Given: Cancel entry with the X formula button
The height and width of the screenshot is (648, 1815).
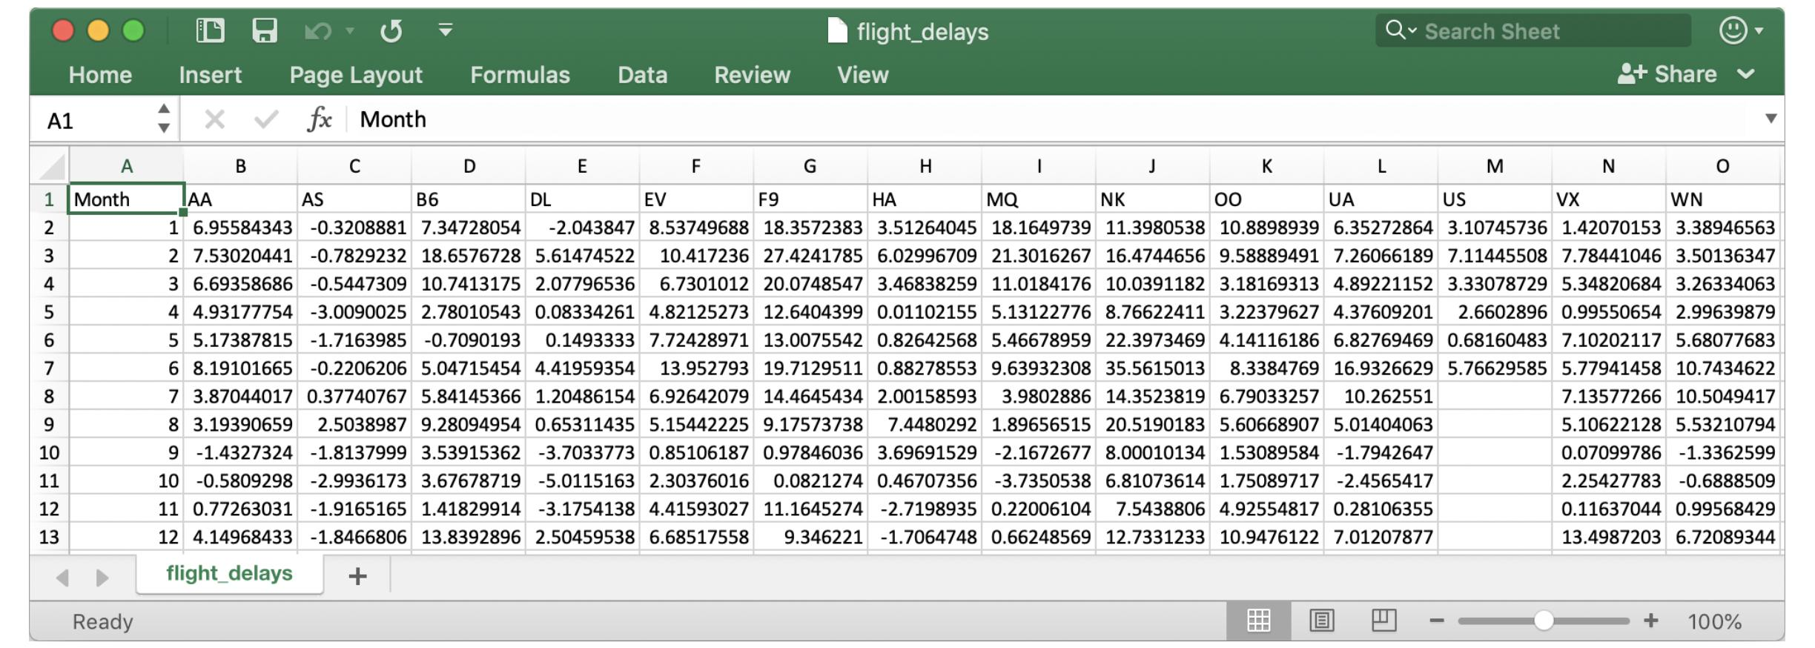Looking at the screenshot, I should tap(215, 119).
